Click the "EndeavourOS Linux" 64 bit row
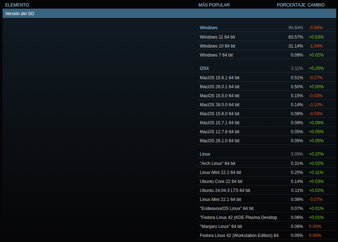The width and height of the screenshot is (338, 242). tap(226, 209)
